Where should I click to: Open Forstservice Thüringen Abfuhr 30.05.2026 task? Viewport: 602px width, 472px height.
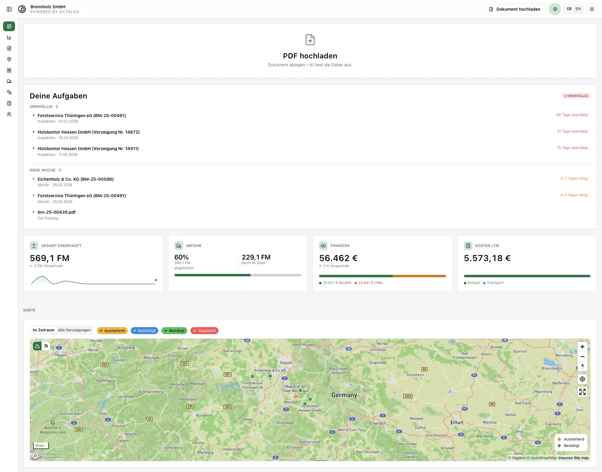coord(310,198)
